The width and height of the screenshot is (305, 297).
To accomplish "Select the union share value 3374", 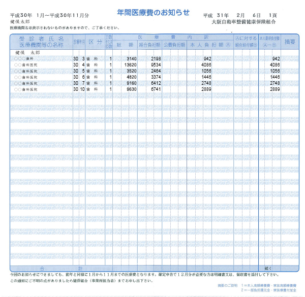I will 156,77.
